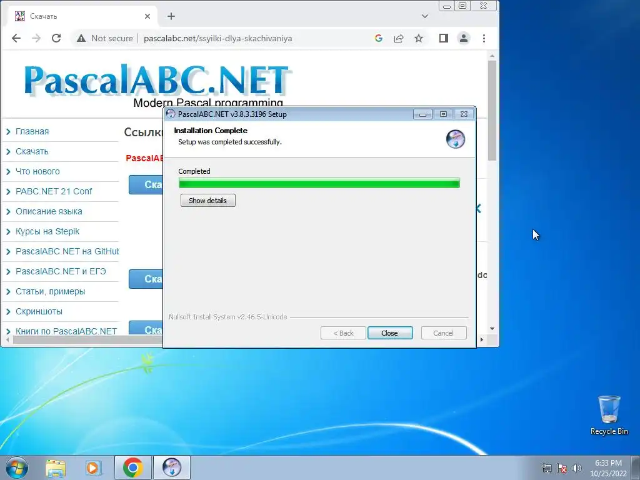Click the setup icon in dialog title bar

pos(171,114)
